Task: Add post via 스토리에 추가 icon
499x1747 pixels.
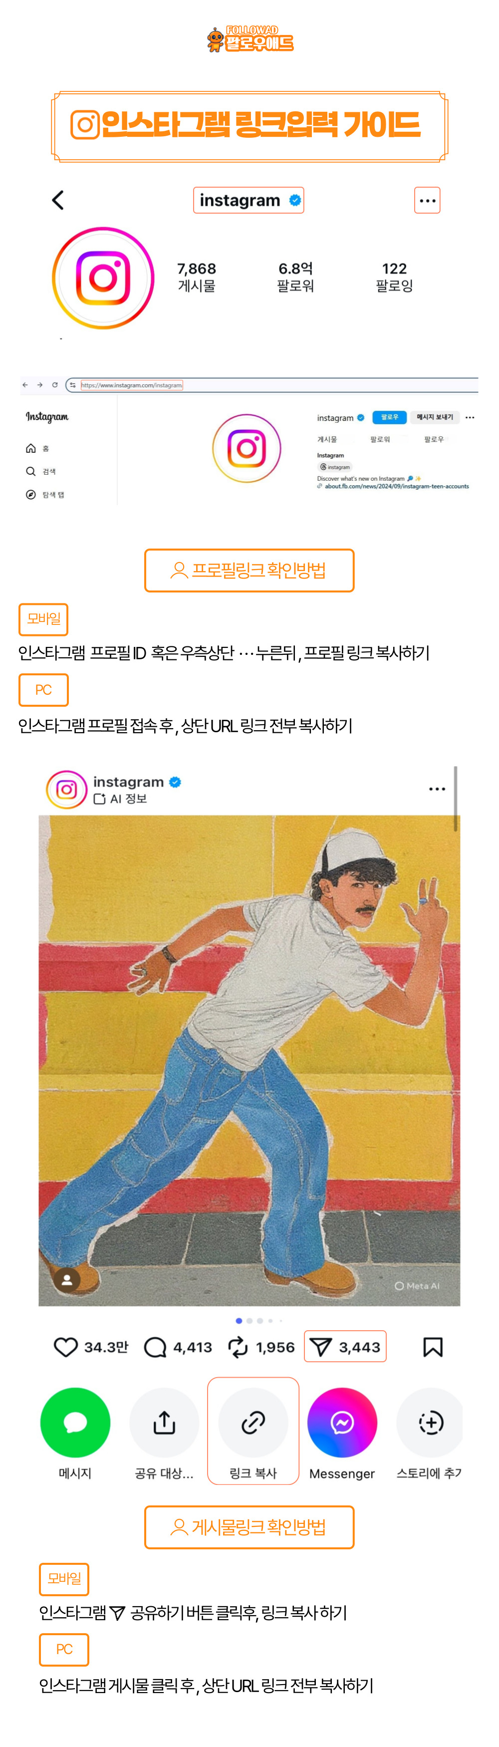Action: click(430, 1422)
